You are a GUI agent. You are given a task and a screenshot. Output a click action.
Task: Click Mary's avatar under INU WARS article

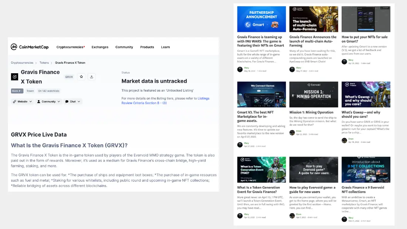[240, 69]
